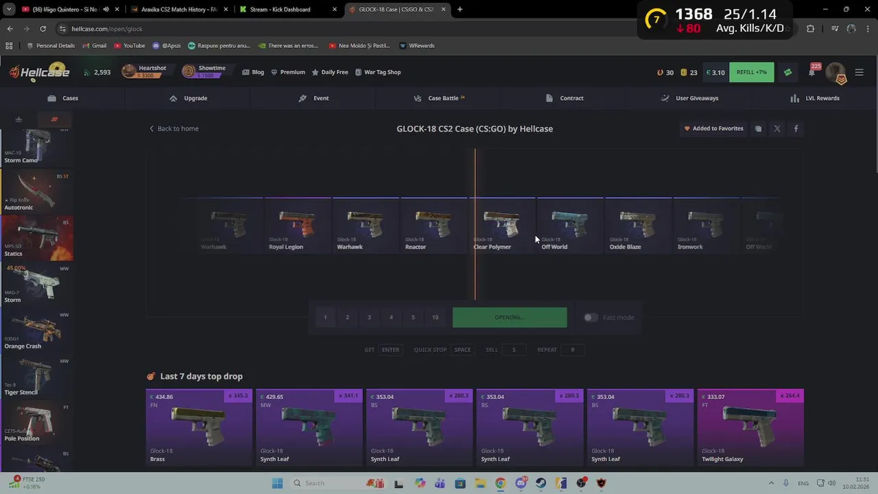The image size is (878, 494).
Task: Open the hamburger menu in the site header
Action: 859,72
